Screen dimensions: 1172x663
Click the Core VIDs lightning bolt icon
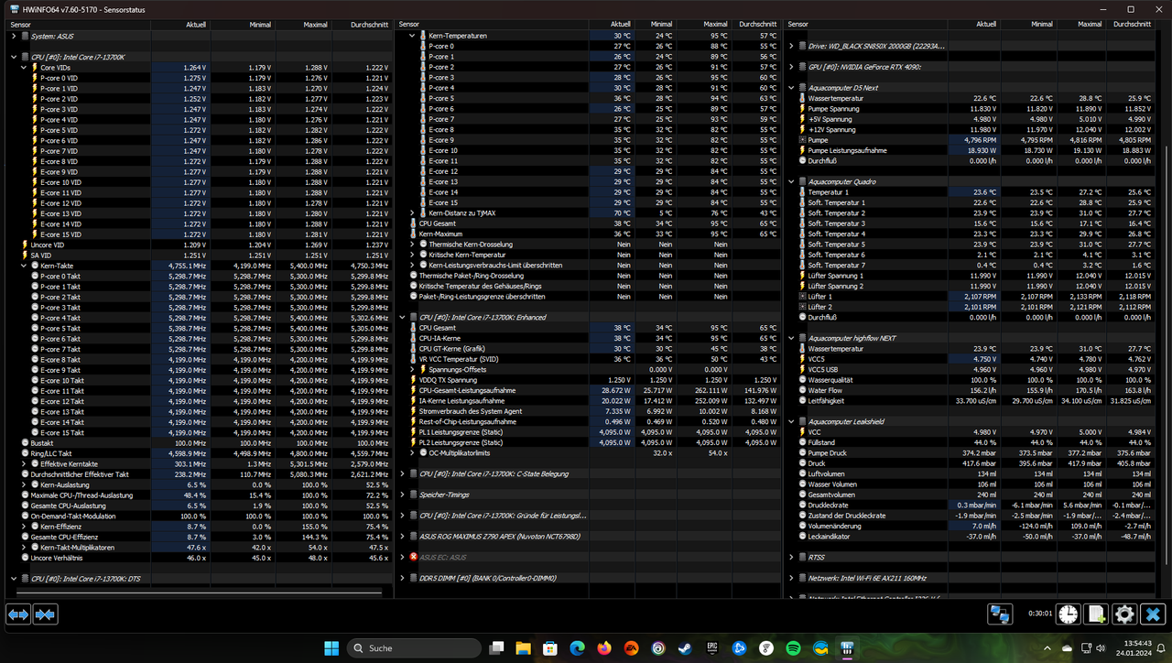(x=34, y=68)
